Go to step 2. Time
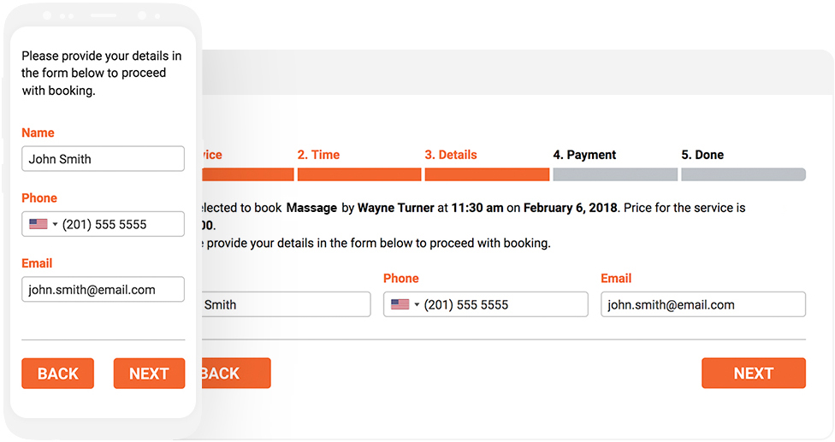 point(318,155)
